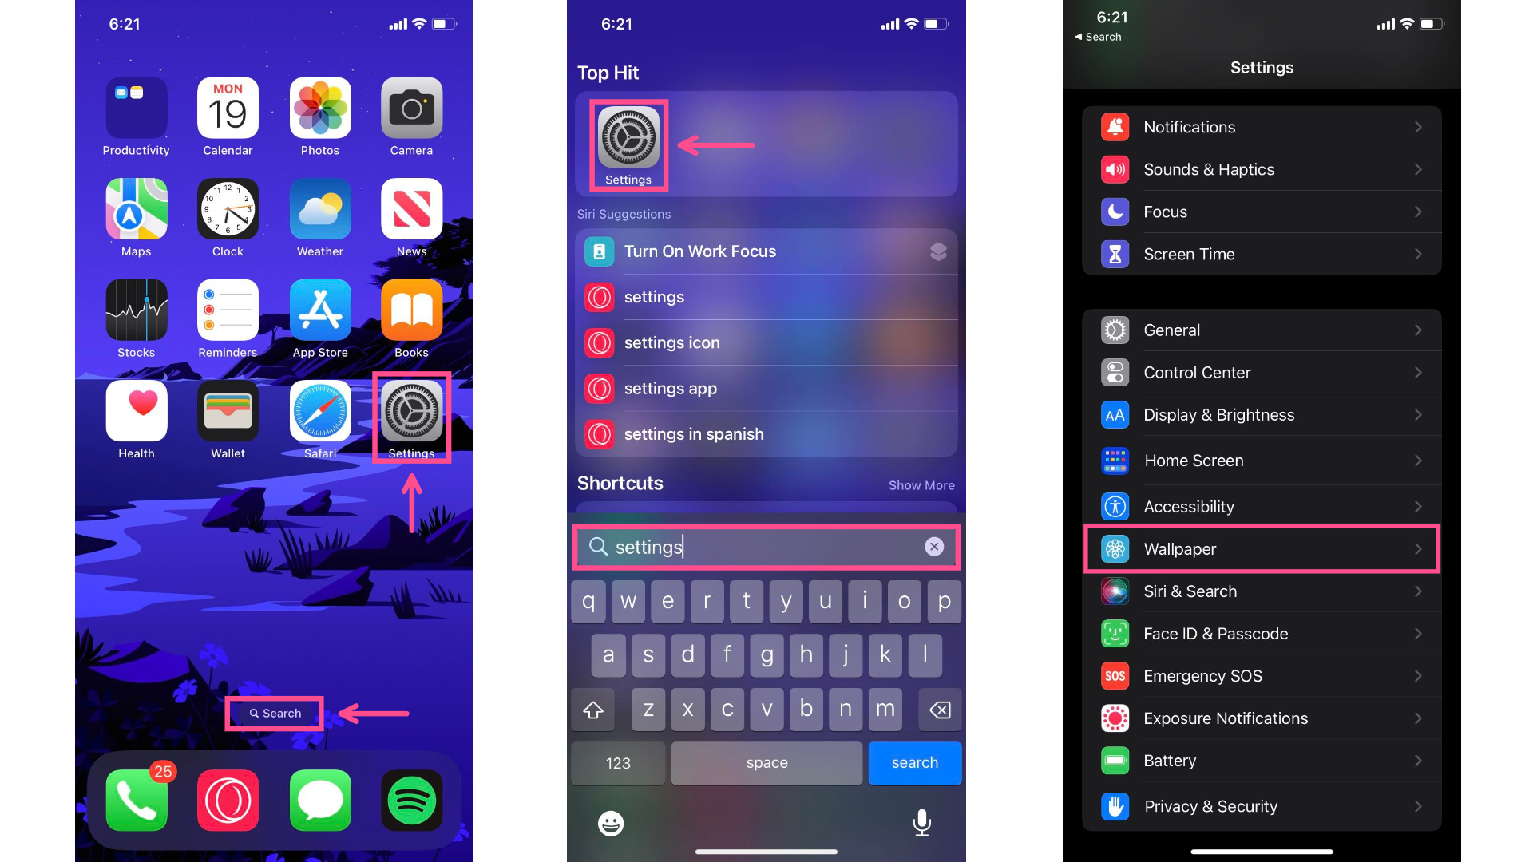Clear the settings search input field
Viewport: 1533px width, 862px height.
(x=932, y=546)
